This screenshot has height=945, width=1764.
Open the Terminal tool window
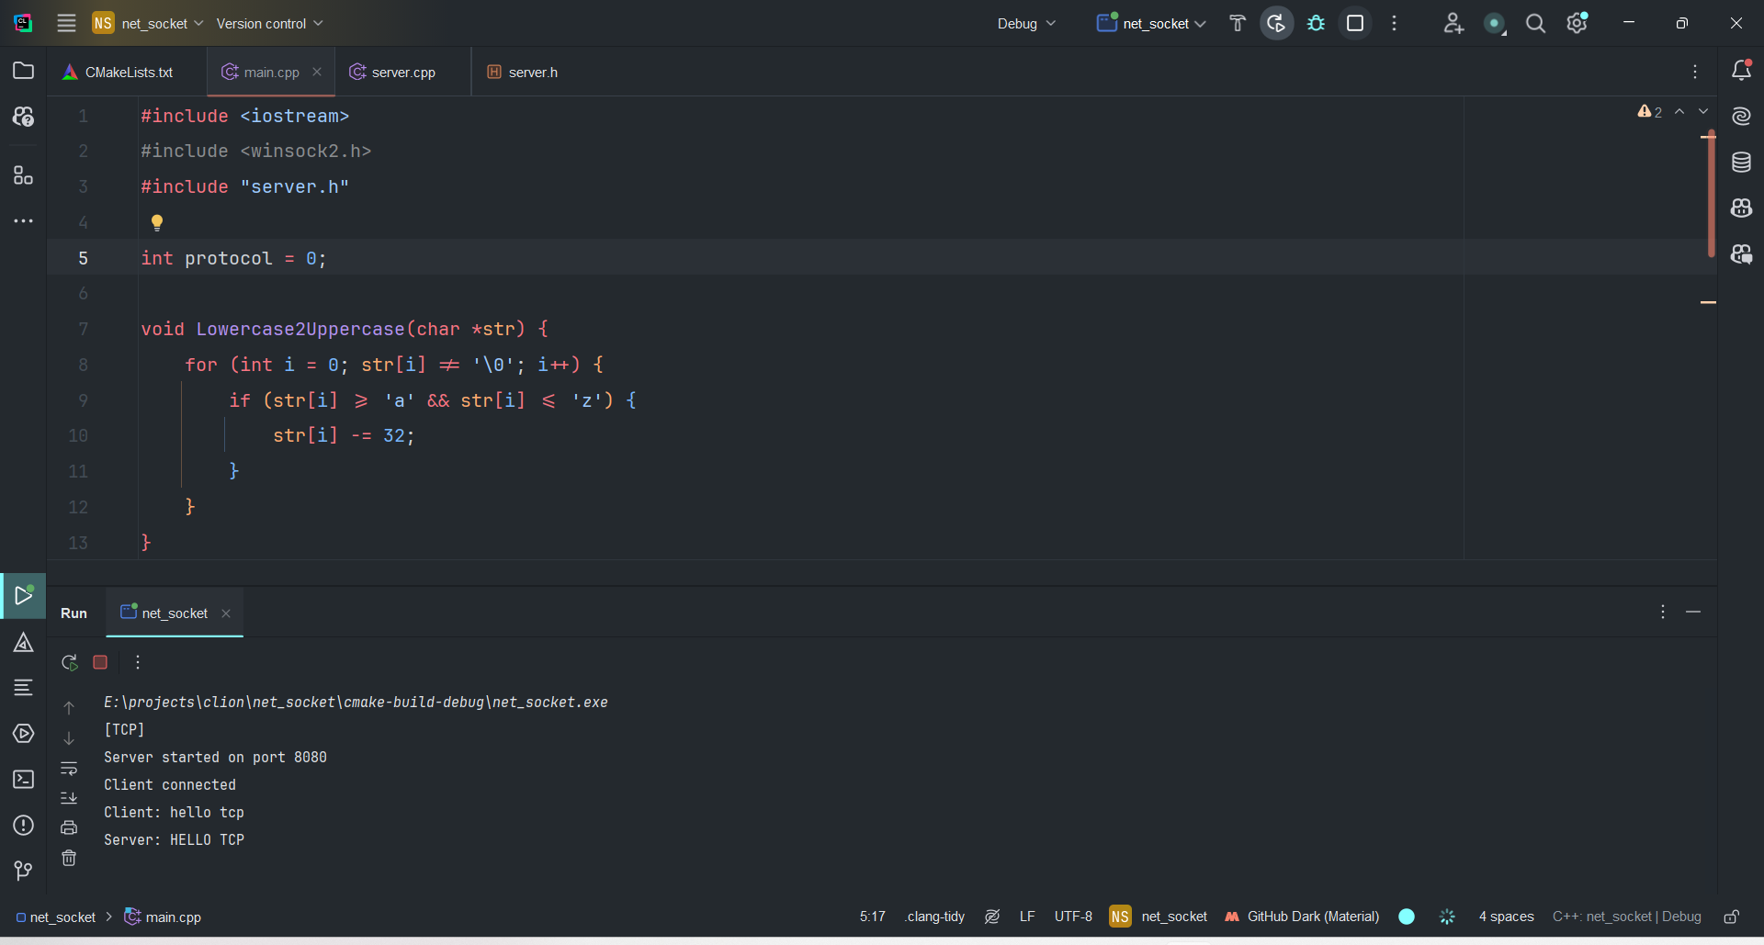24,779
